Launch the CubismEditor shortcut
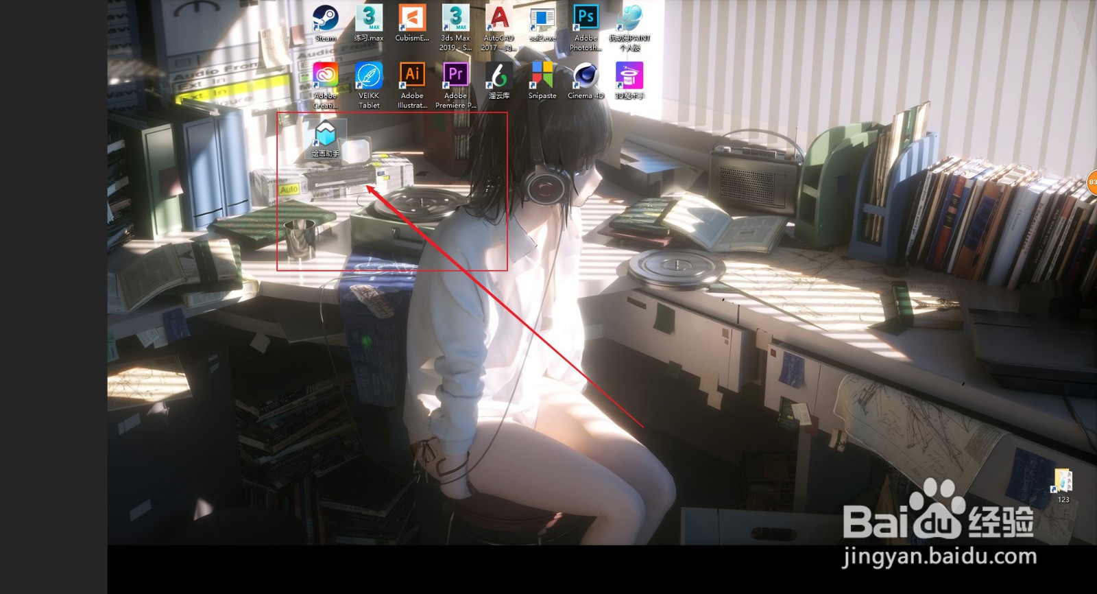Screen dimensions: 1097x594 point(412,23)
